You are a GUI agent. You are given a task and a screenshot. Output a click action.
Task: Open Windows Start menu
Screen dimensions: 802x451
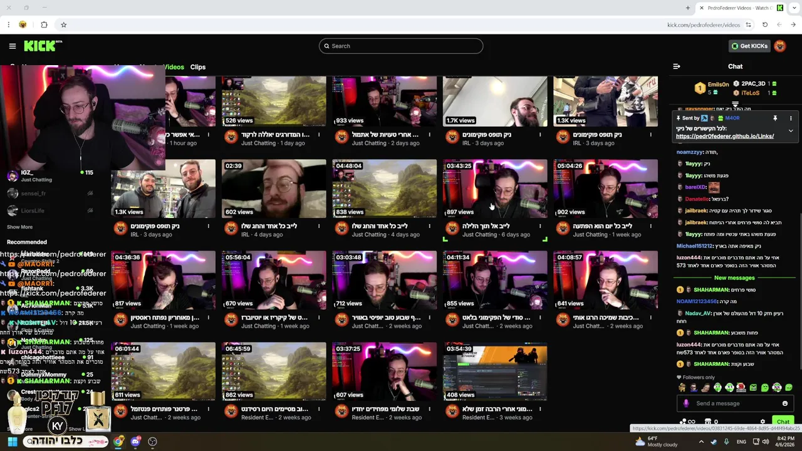coord(12,442)
